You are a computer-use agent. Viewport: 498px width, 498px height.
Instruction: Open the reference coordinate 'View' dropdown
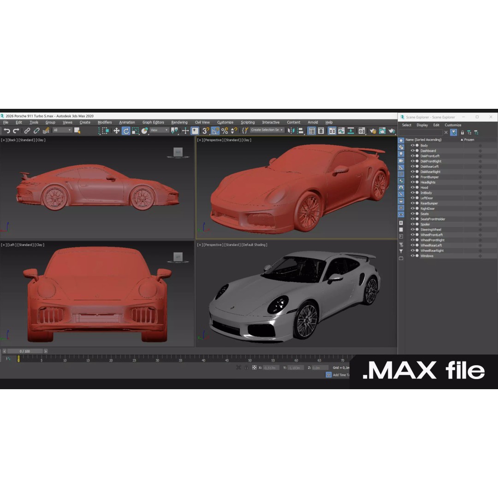[x=159, y=130]
